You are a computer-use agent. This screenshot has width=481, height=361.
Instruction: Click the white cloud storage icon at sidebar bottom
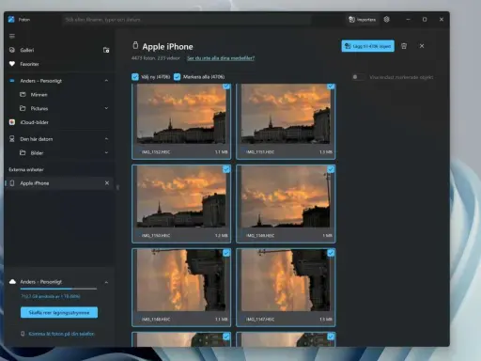(x=12, y=282)
